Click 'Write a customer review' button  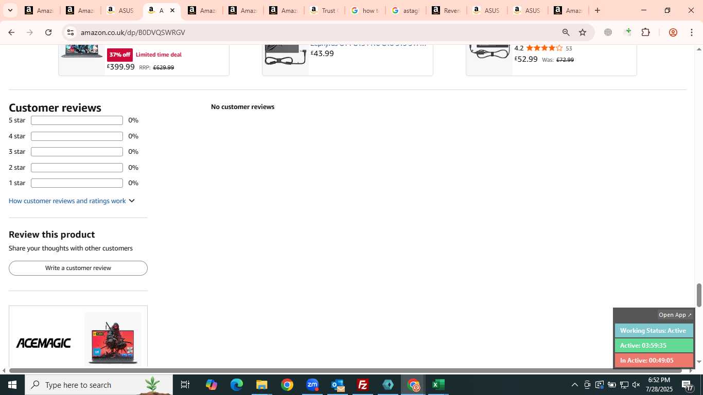tap(78, 268)
